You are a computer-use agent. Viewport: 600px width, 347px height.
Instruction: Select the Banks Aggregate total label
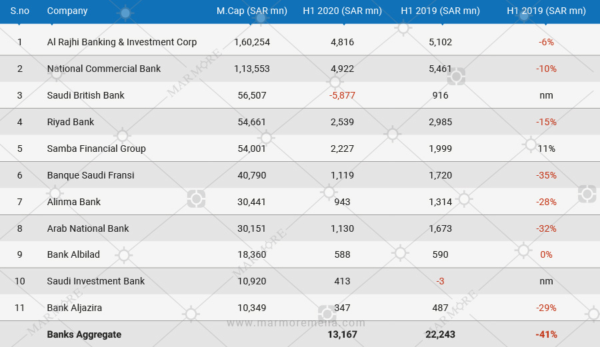coord(84,334)
